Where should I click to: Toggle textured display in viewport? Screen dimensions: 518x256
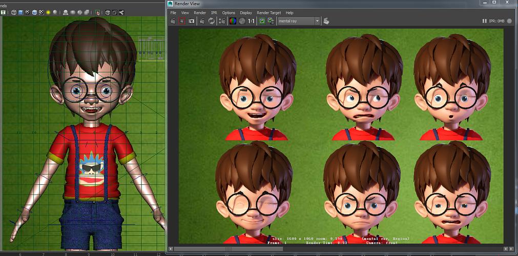point(42,13)
